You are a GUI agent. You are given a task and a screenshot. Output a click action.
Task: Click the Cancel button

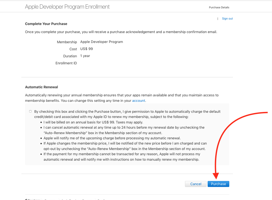[x=196, y=184]
